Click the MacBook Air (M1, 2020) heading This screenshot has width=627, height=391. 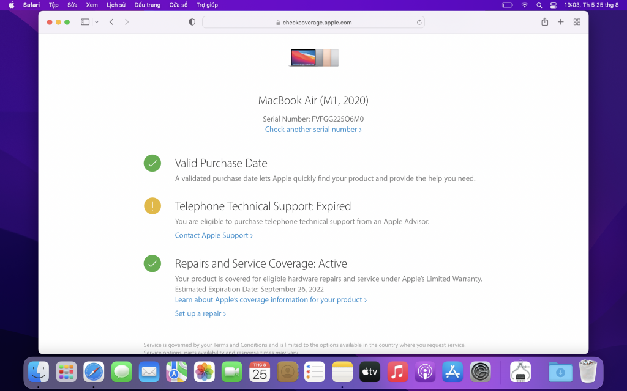click(313, 100)
